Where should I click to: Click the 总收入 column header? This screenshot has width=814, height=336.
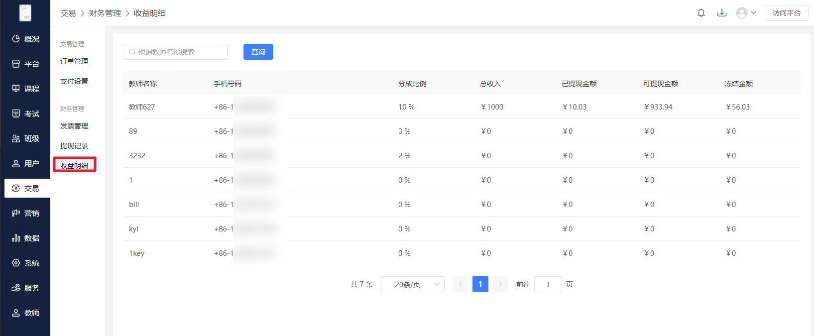tap(490, 84)
